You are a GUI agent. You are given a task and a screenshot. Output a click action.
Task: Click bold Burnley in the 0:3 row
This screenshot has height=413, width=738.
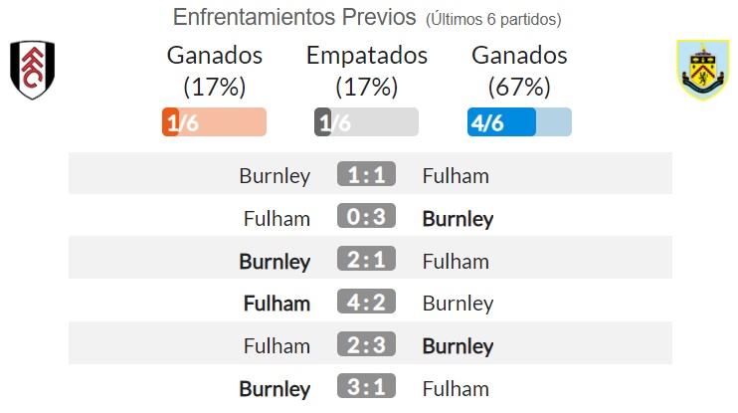pos(458,219)
